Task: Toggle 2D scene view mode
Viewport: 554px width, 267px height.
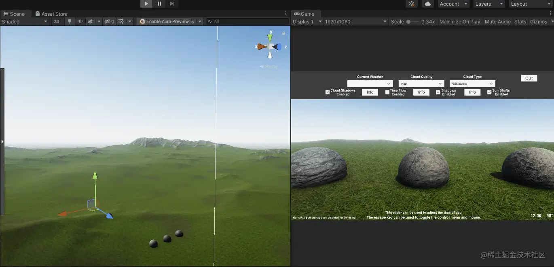Action: tap(57, 21)
